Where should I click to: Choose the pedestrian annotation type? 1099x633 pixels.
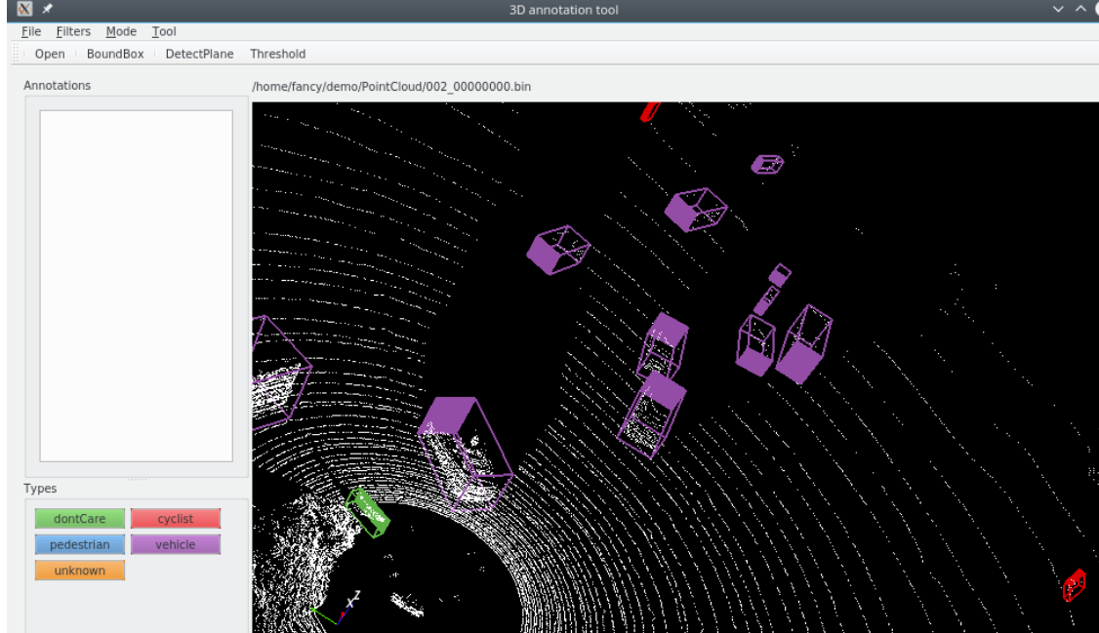click(80, 545)
